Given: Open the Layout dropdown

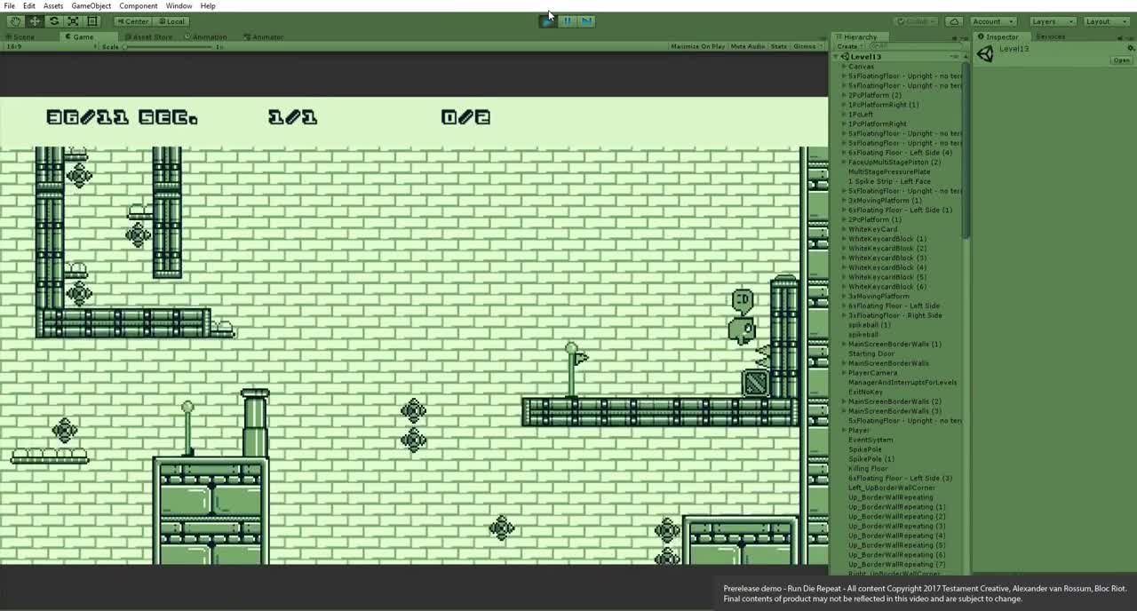Looking at the screenshot, I should pos(1105,21).
